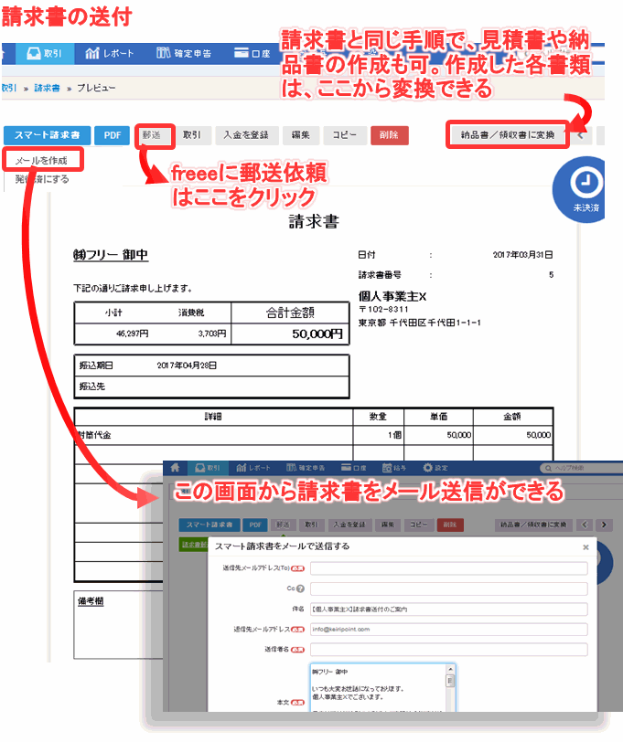This screenshot has width=623, height=742.
Task: Click 納品書／領収書に変換 in lower window toolbar
Action: (533, 525)
